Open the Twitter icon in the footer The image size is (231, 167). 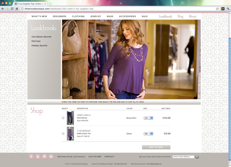pyautogui.click(x=38, y=156)
